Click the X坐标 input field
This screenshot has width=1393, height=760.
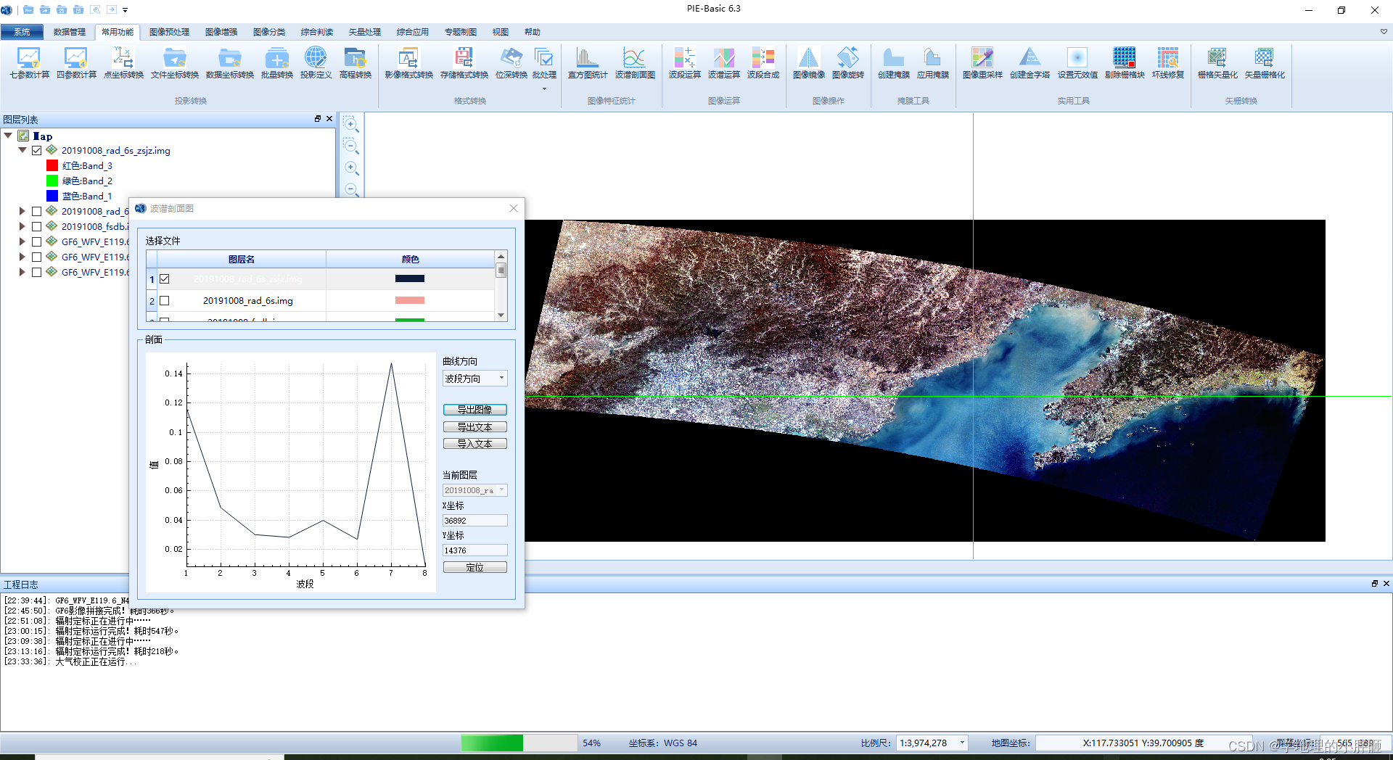[x=475, y=520]
